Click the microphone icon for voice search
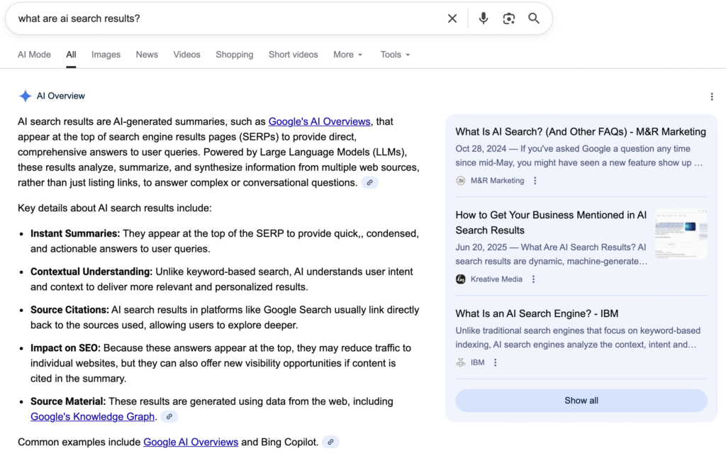This screenshot has width=726, height=456. 483,18
